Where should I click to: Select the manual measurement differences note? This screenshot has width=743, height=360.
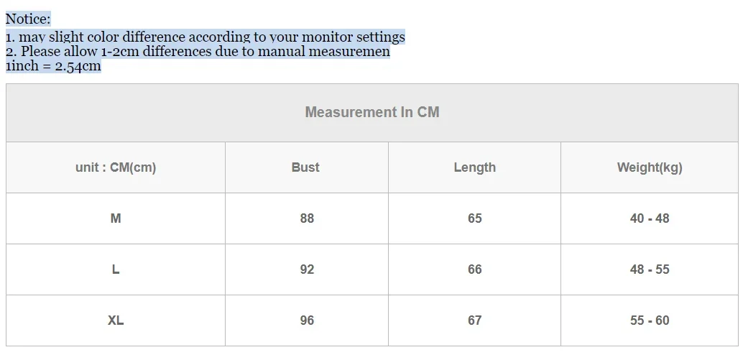pos(198,52)
